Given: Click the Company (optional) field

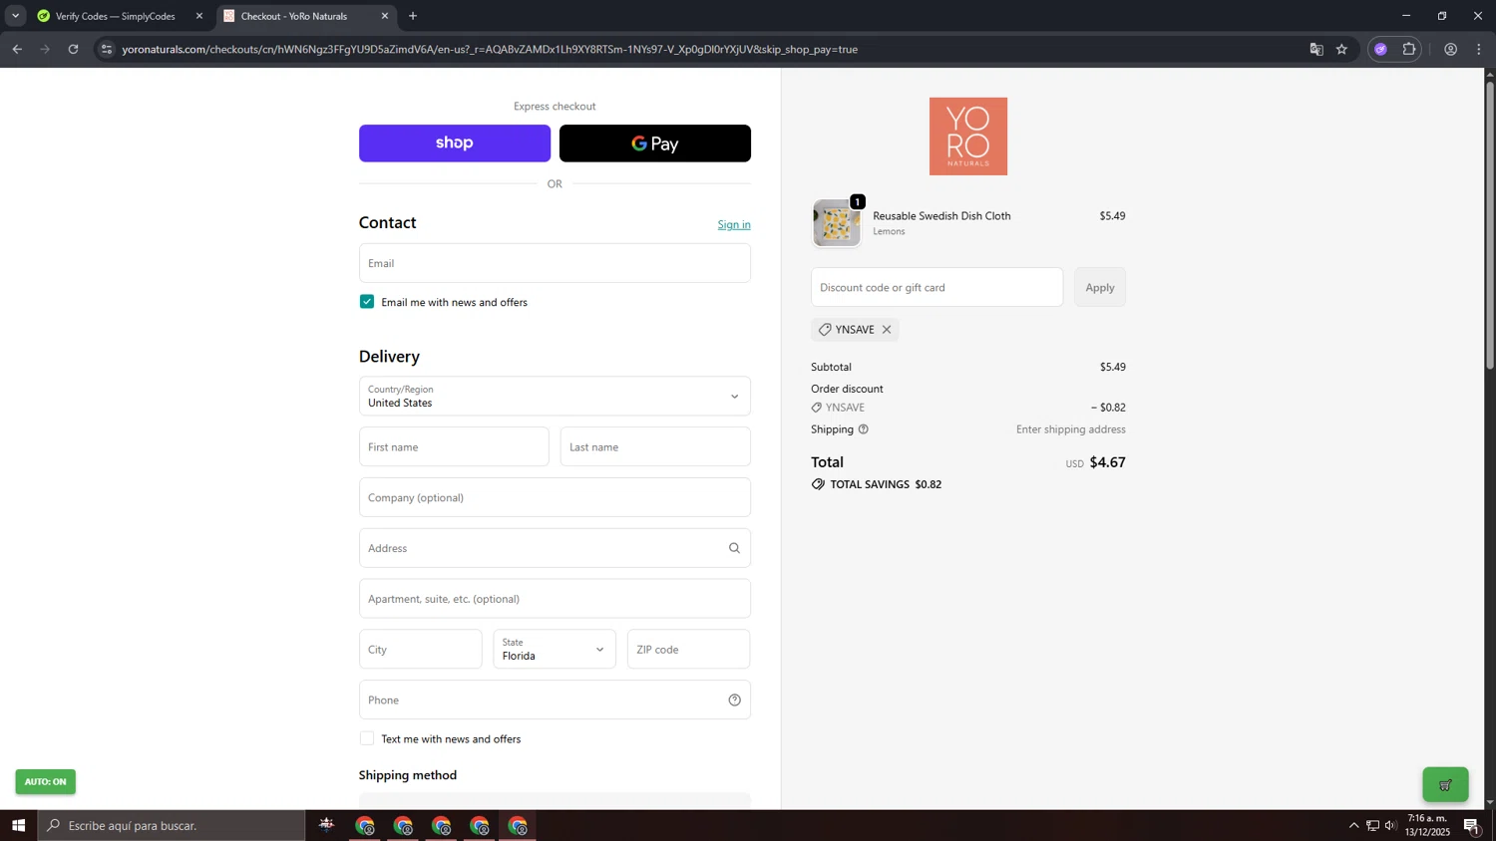Looking at the screenshot, I should click(555, 497).
